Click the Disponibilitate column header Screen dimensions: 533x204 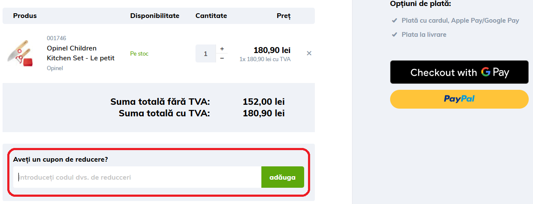[155, 16]
